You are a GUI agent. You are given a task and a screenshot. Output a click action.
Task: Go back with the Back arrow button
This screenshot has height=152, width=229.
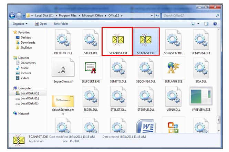(x=12, y=15)
